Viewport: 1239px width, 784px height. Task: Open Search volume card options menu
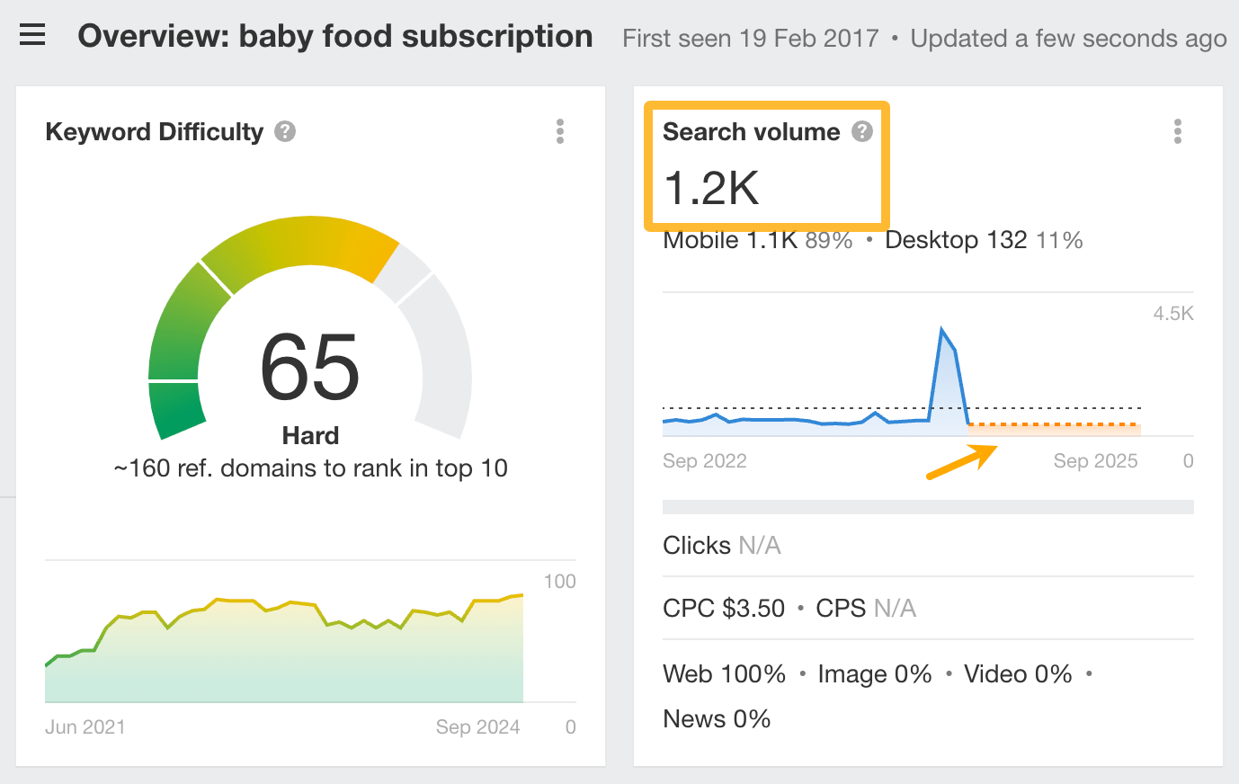click(x=1178, y=132)
